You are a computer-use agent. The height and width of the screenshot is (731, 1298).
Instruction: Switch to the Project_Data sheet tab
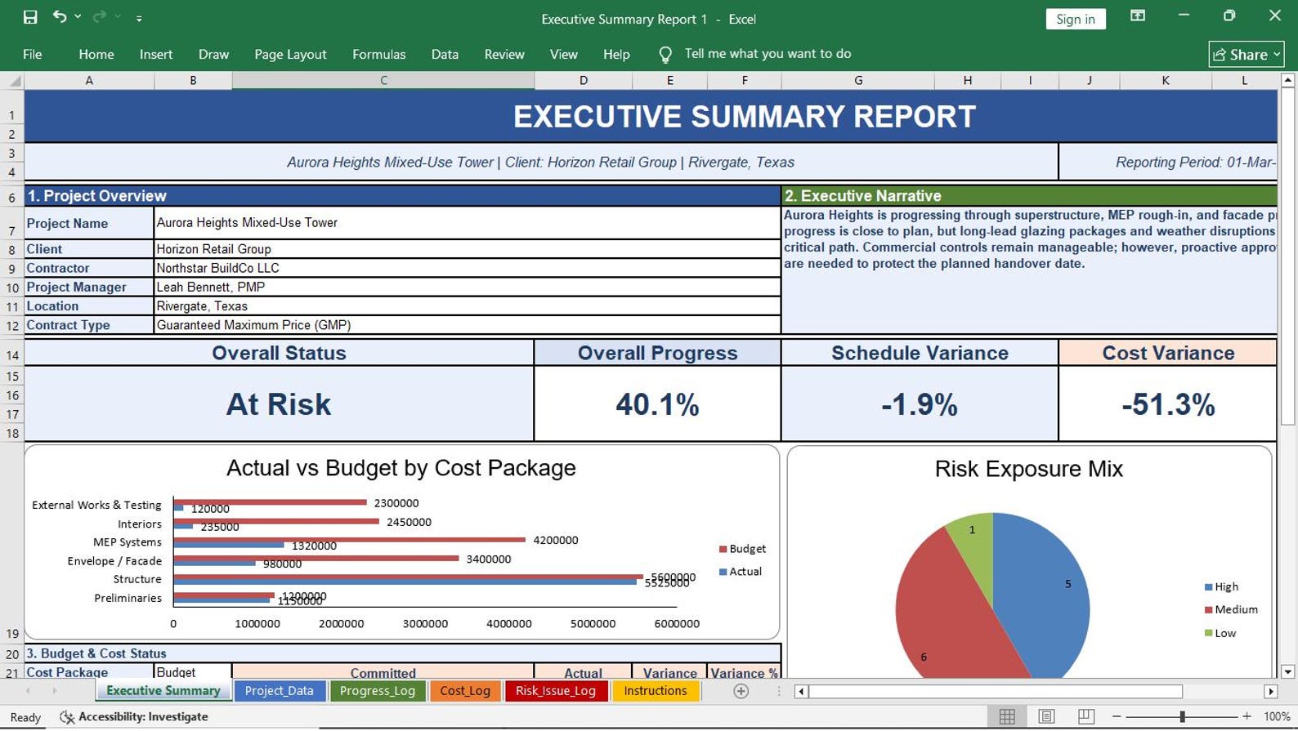pos(279,691)
